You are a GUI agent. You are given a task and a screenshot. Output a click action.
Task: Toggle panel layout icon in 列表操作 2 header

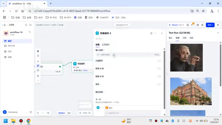point(151,33)
